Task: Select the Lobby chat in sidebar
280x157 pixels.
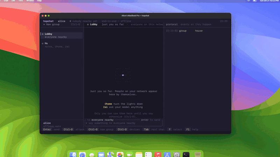Action: [62, 36]
